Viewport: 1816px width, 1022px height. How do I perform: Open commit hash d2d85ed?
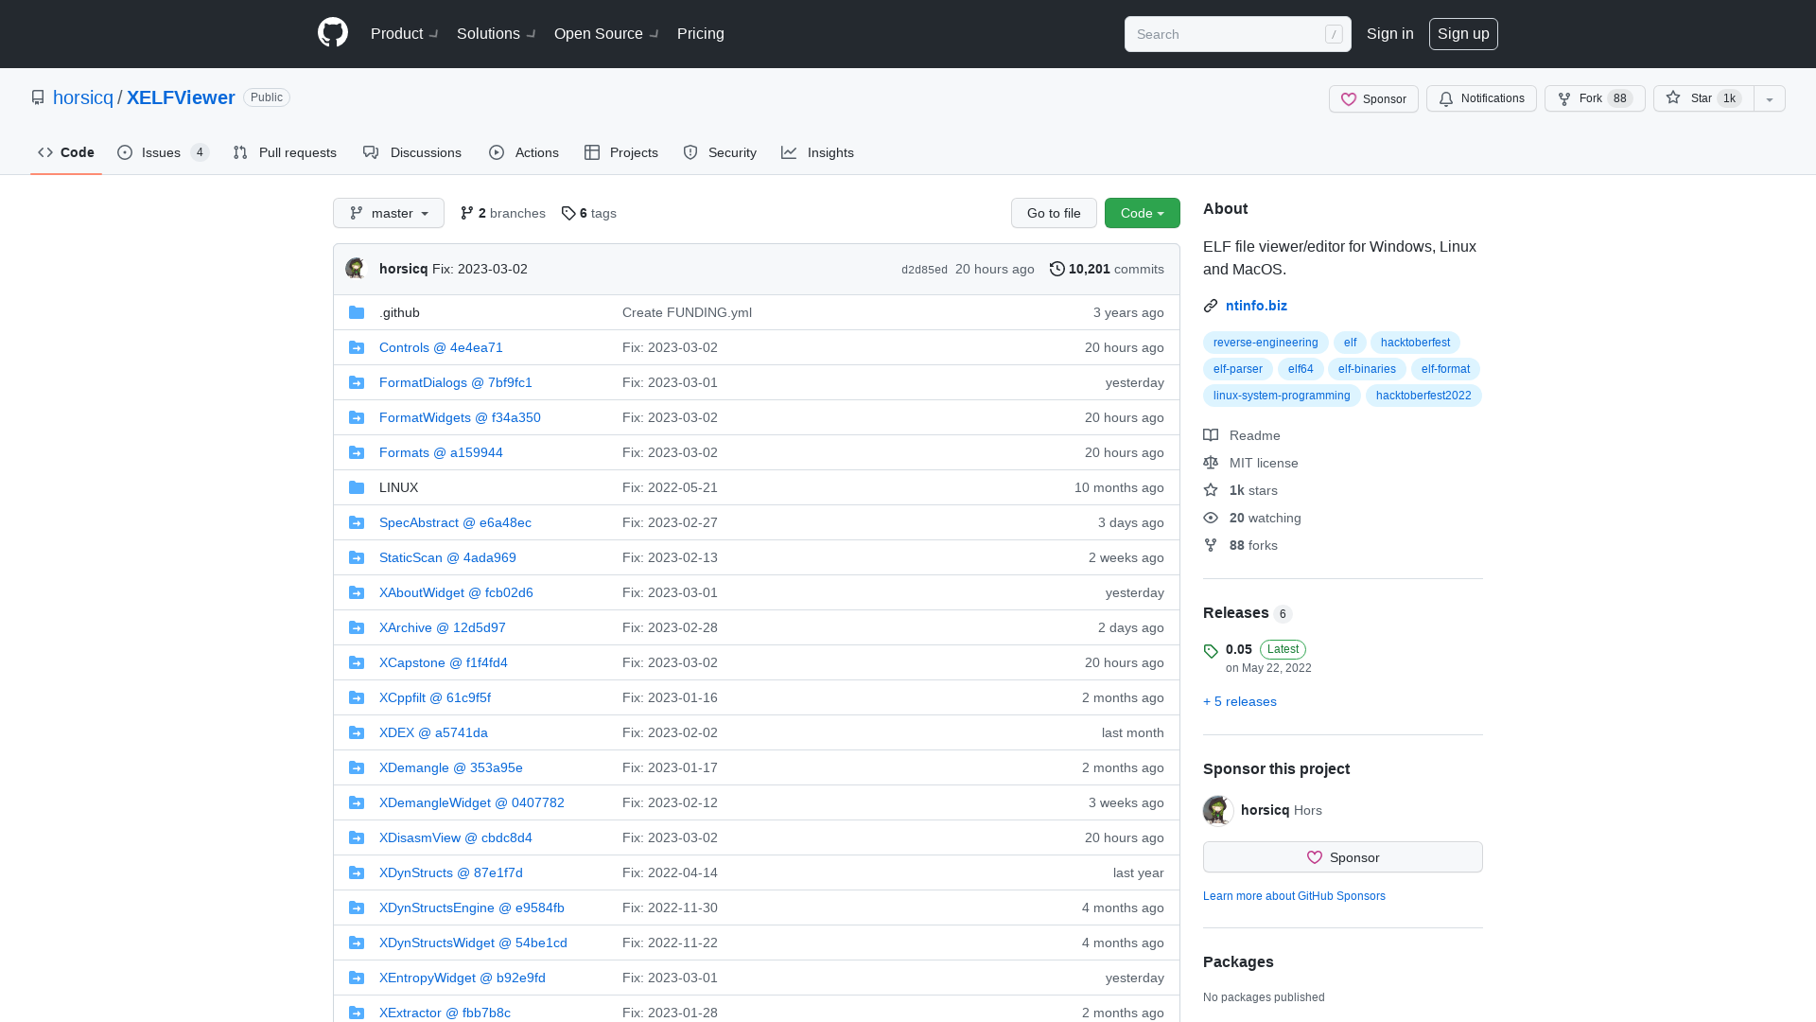click(924, 270)
